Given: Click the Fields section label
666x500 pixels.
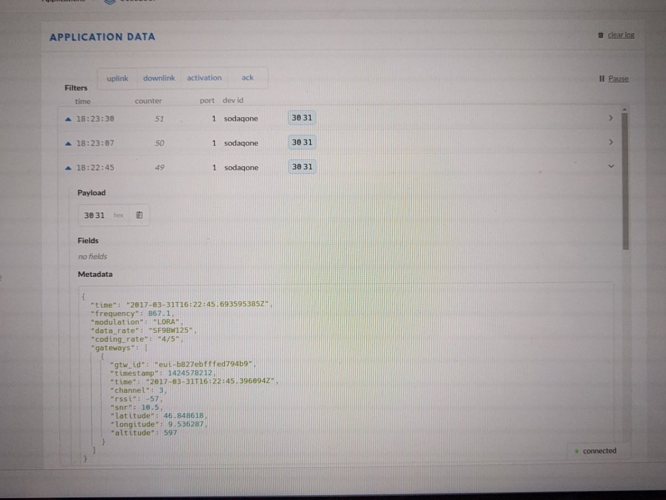Looking at the screenshot, I should click(x=88, y=241).
